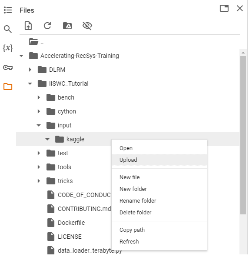Collapse the IISWC_Tutorial folder
The image size is (249, 257).
click(30, 83)
